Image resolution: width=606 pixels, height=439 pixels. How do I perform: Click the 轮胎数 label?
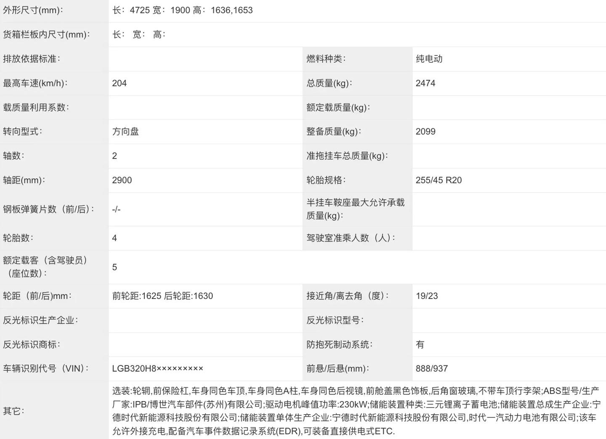(x=18, y=238)
